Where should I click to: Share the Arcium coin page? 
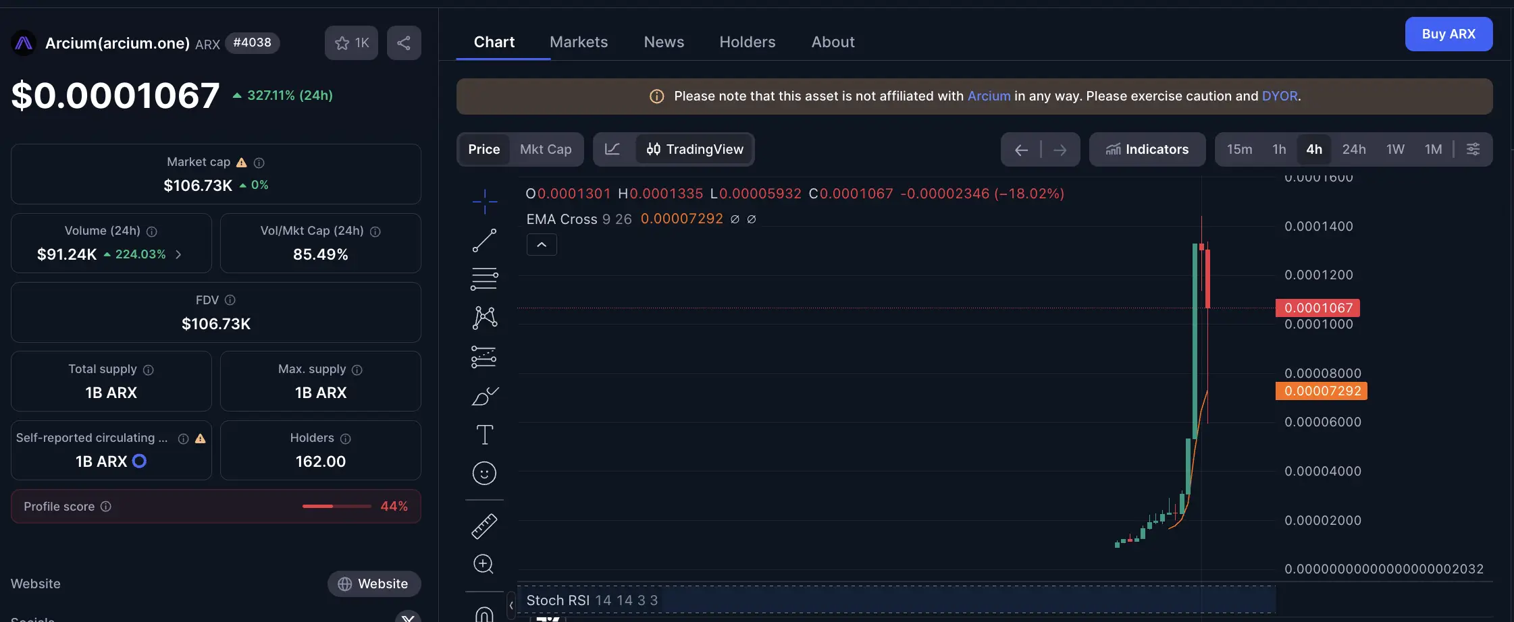(x=404, y=43)
